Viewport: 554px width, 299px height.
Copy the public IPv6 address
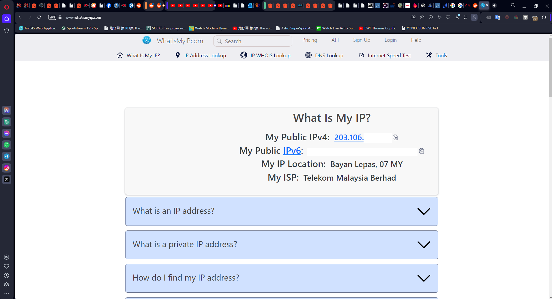(422, 151)
